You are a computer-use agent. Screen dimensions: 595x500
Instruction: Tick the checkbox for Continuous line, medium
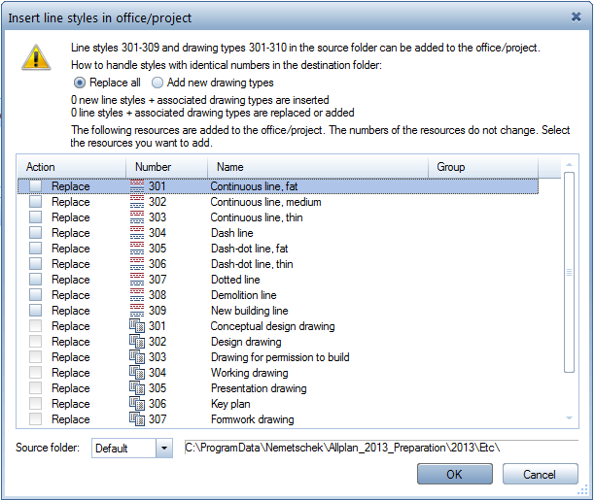(35, 202)
